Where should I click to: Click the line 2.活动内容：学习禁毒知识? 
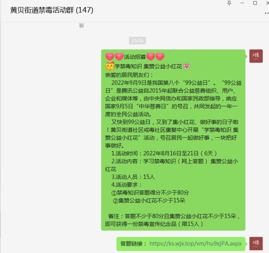(172, 165)
